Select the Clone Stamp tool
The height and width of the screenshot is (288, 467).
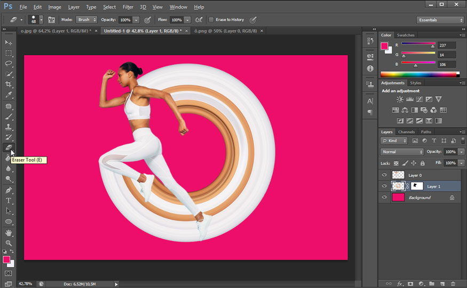click(x=9, y=127)
